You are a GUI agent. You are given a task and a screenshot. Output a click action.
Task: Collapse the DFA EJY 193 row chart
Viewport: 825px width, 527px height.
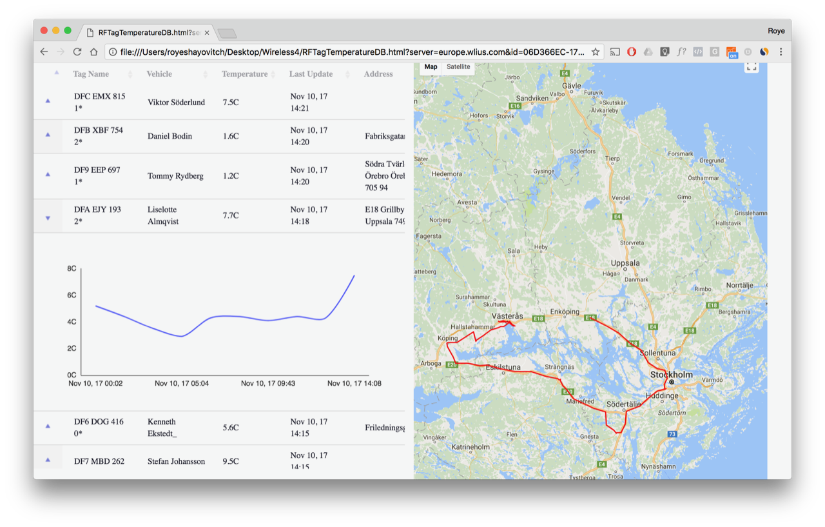(x=48, y=218)
